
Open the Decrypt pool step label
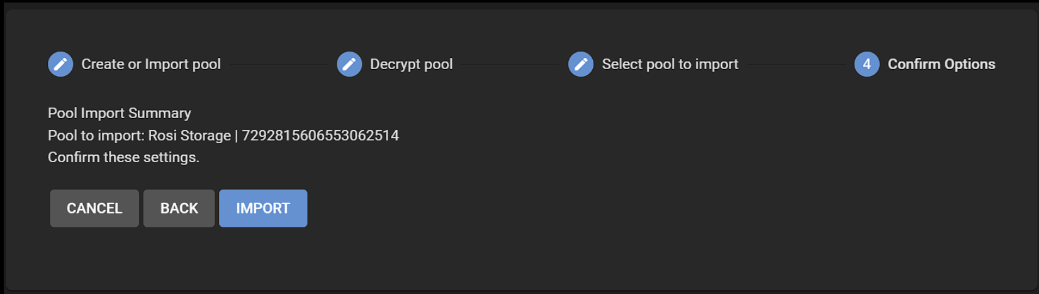[411, 64]
